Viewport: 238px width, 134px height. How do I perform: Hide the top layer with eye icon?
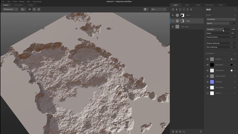(x=173, y=15)
